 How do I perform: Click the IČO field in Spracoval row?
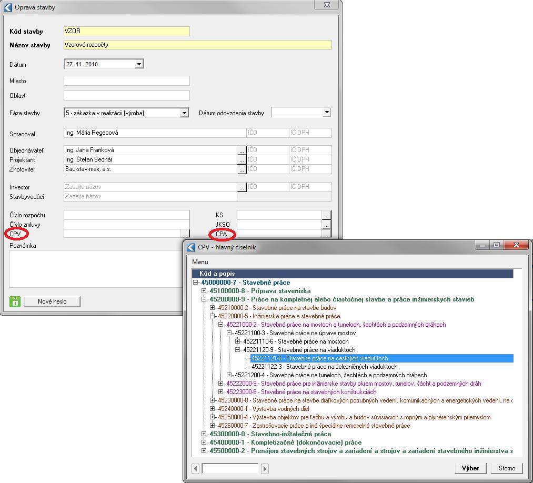pyautogui.click(x=267, y=133)
